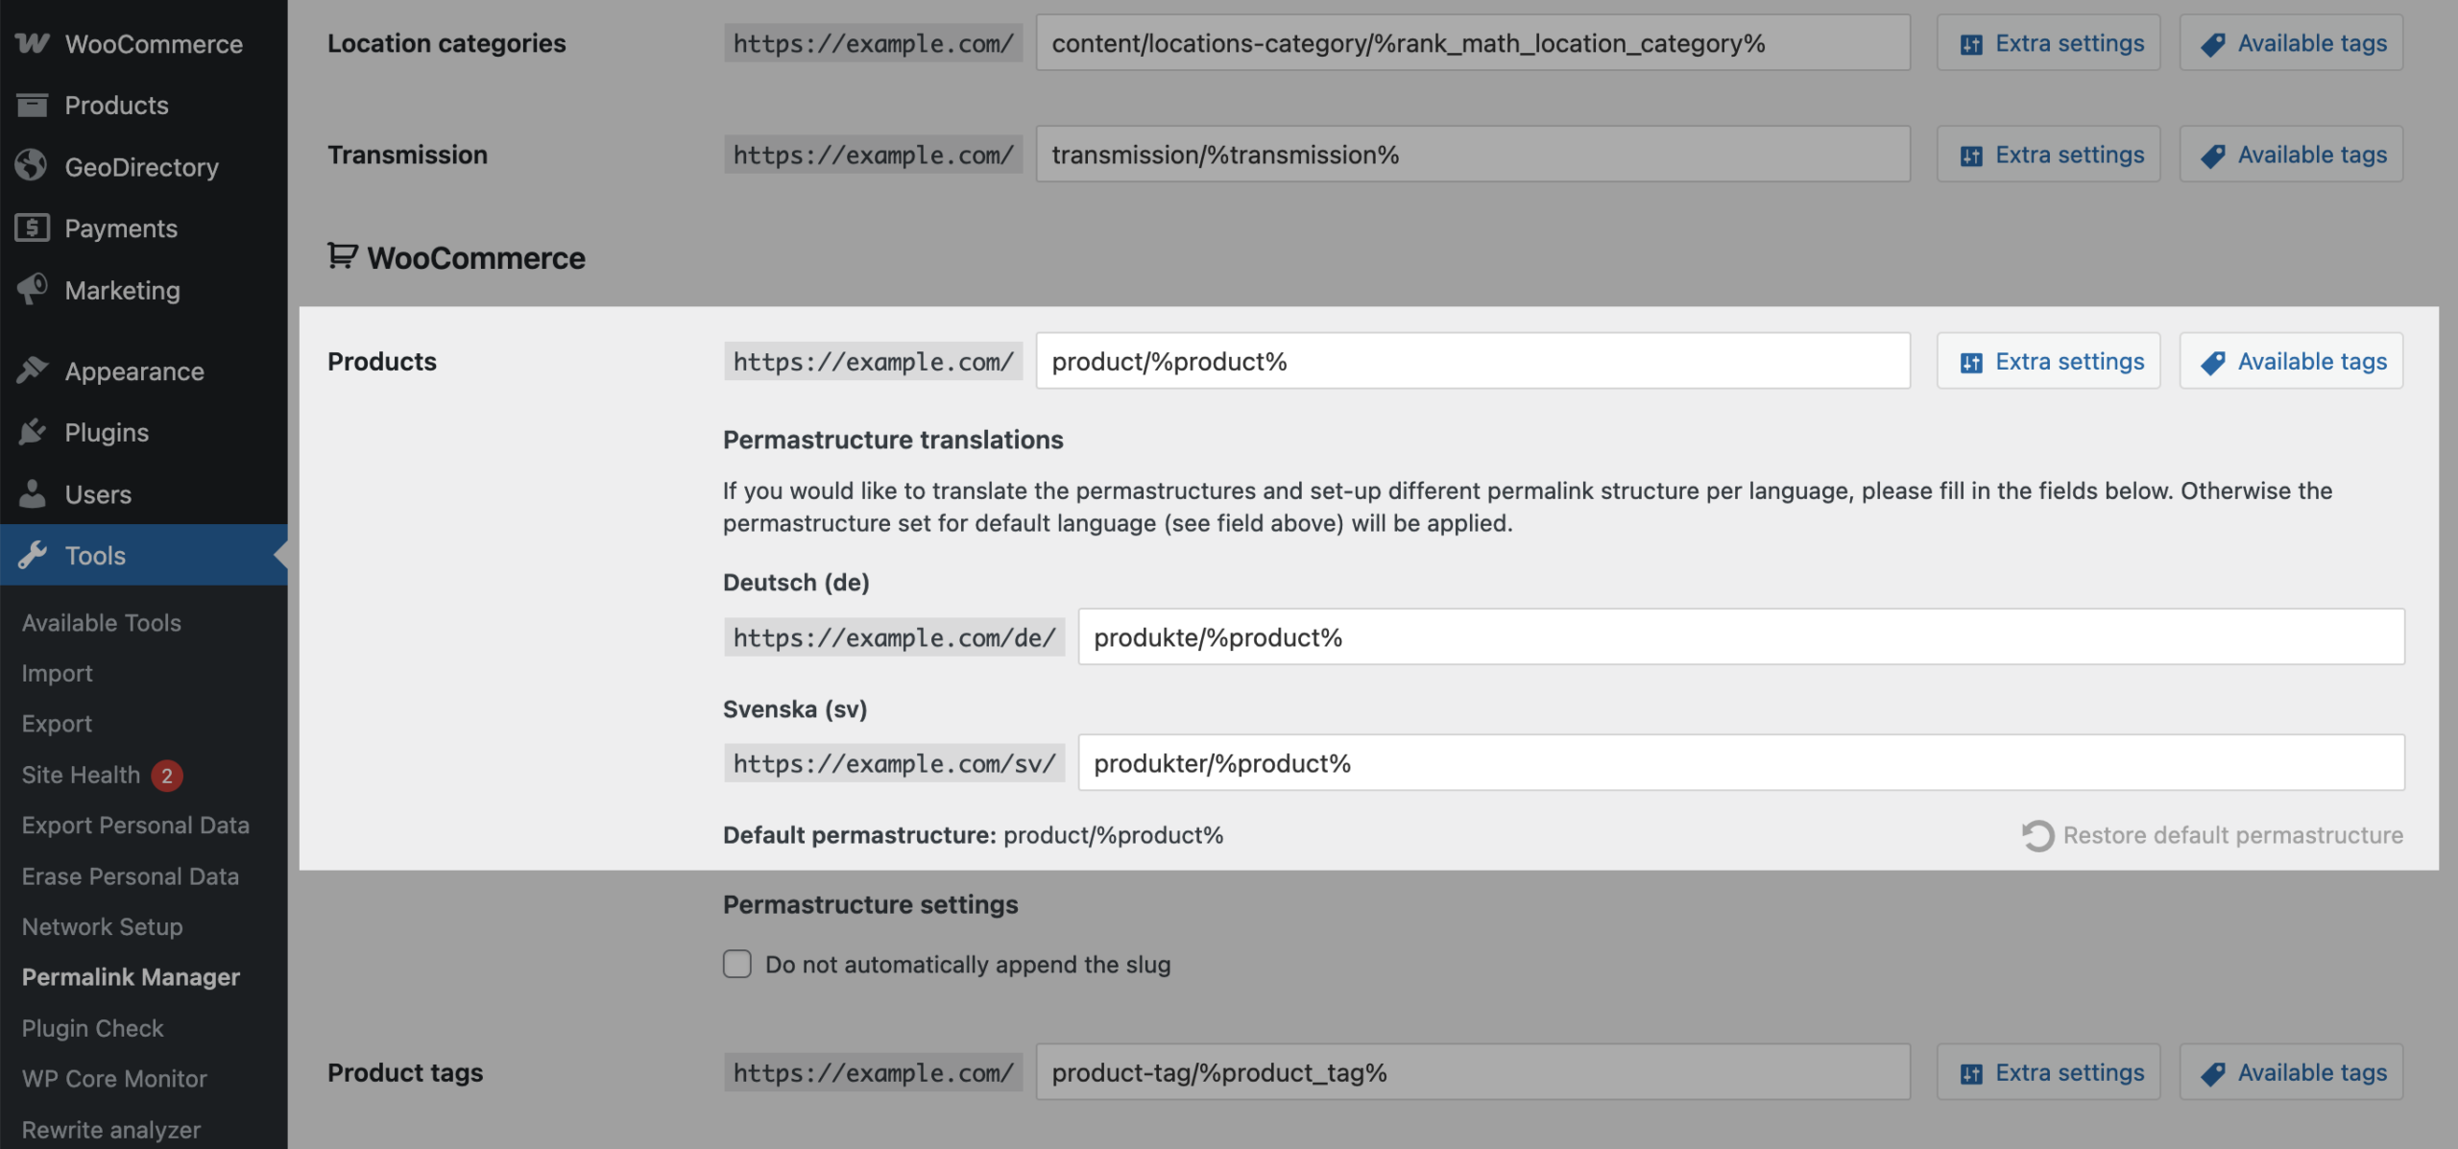The height and width of the screenshot is (1149, 2458).
Task: Click the Users person icon
Action: pyautogui.click(x=32, y=493)
